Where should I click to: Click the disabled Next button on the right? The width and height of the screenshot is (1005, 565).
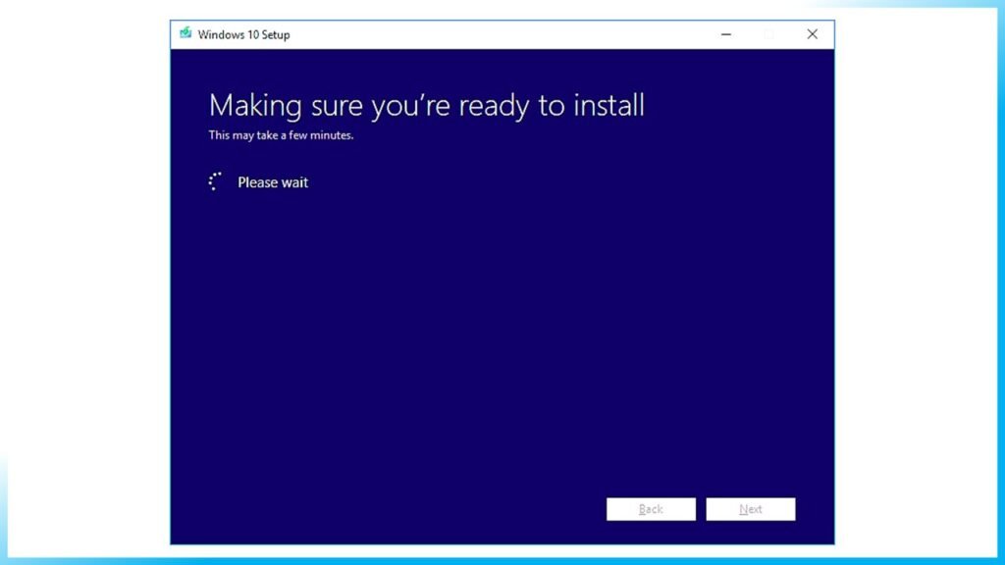coord(751,509)
